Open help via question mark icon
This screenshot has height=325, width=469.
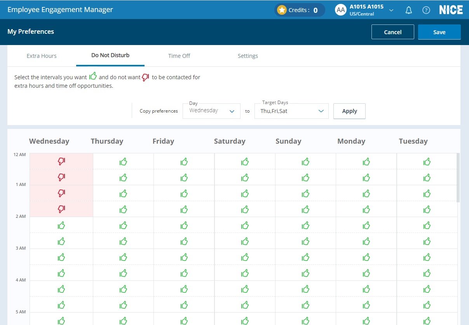[x=426, y=10]
